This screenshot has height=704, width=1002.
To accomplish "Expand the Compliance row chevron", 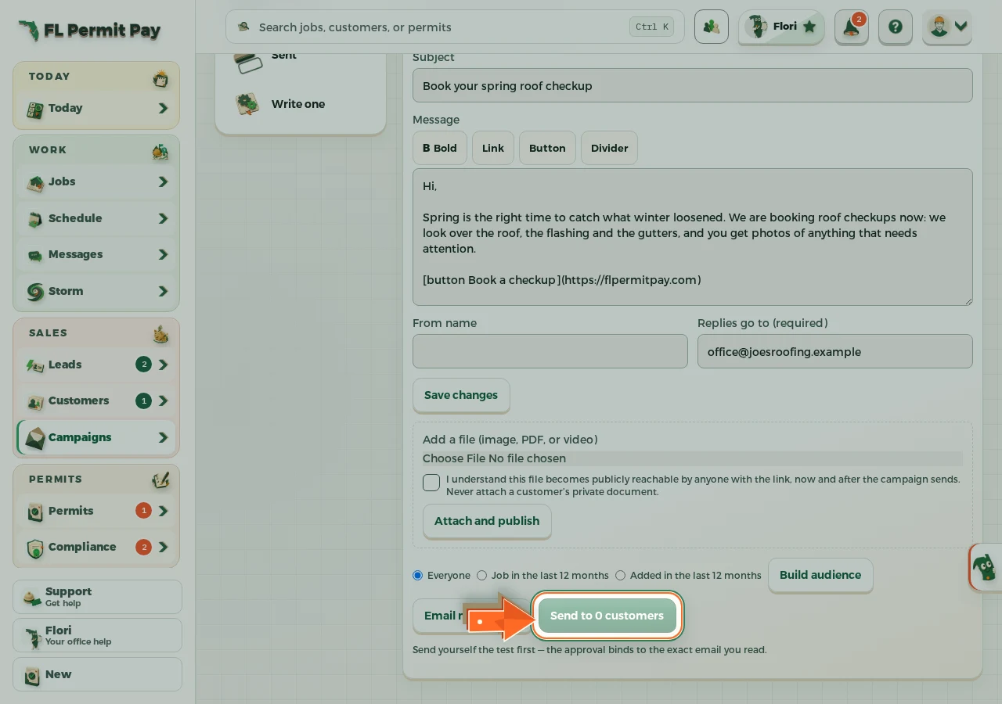I will (x=163, y=548).
